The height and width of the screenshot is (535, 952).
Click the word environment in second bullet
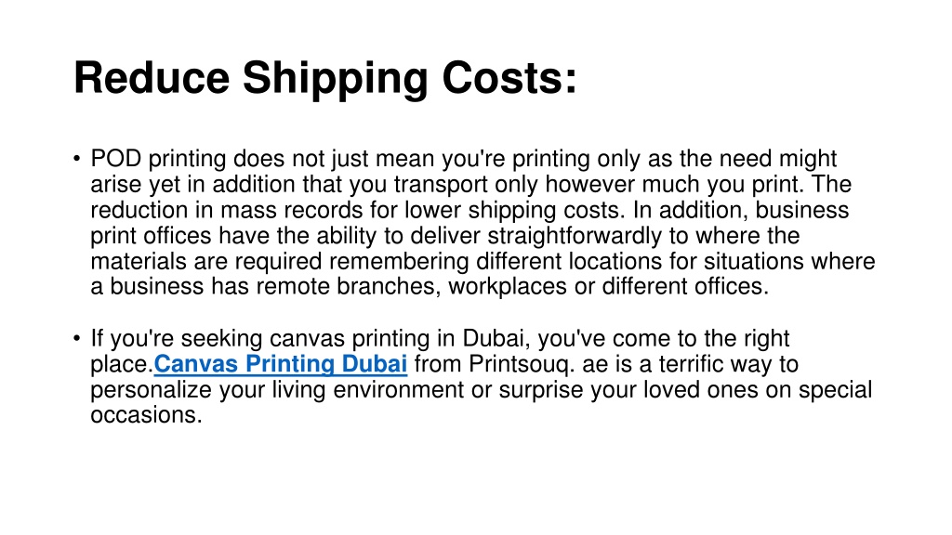pos(399,390)
